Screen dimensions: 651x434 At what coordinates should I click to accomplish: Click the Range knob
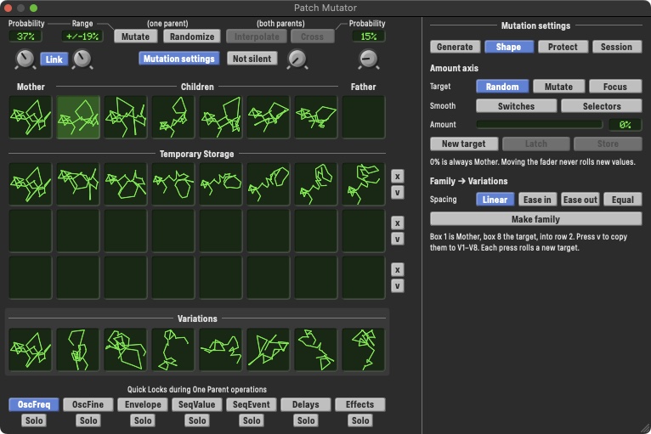[82, 59]
